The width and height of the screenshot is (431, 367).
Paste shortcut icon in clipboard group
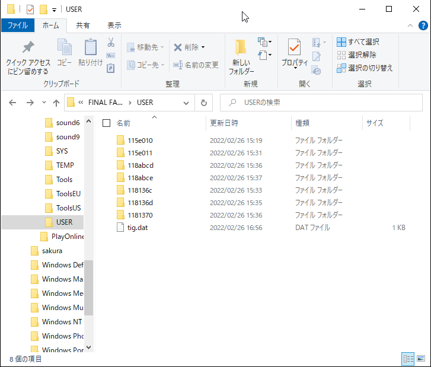pos(111,68)
